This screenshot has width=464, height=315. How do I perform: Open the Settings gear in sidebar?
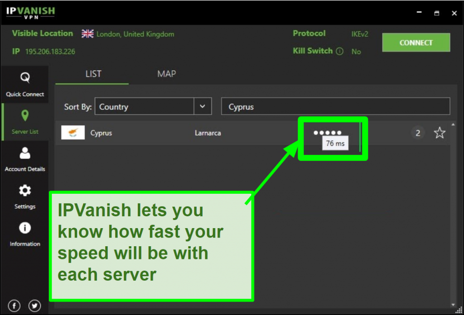point(25,191)
